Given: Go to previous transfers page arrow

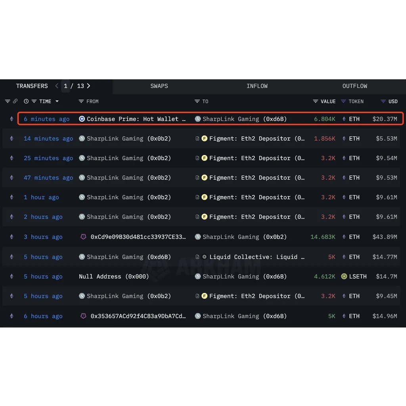Looking at the screenshot, I should (57, 86).
